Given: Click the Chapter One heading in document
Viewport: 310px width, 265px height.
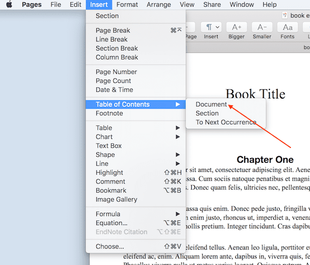Looking at the screenshot, I should tap(265, 159).
